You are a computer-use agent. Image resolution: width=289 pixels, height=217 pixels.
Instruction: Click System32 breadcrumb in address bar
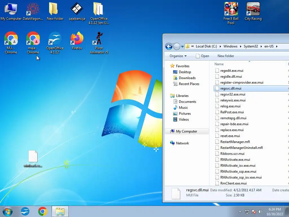(251, 46)
